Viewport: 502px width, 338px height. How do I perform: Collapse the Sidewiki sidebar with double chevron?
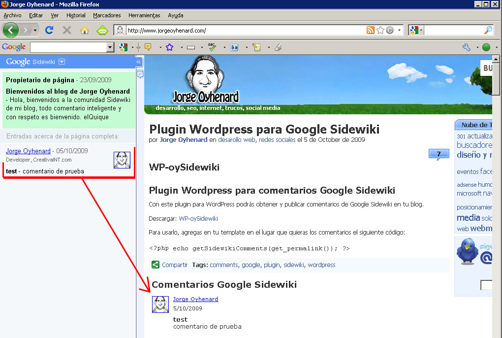pyautogui.click(x=139, y=62)
